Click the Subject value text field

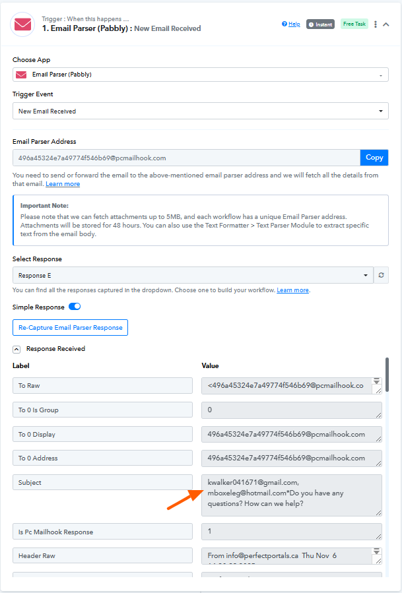[291, 495]
